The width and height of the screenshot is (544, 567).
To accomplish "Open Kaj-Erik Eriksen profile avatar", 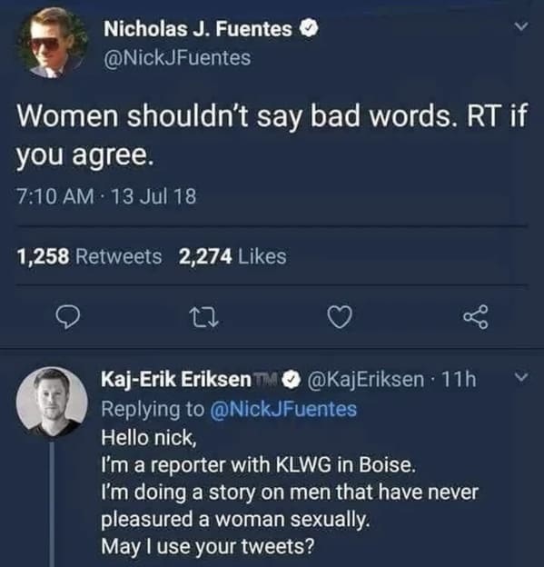I will [52, 402].
